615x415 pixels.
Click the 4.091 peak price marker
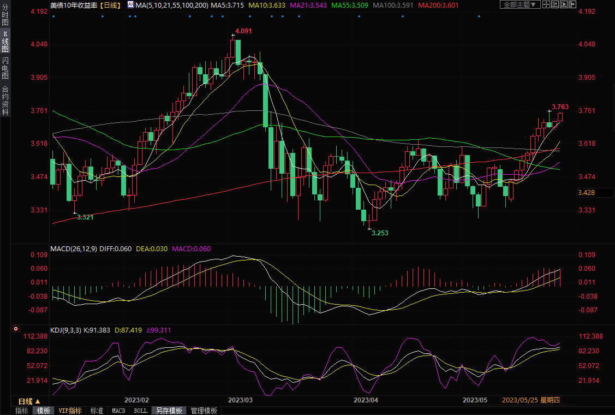(x=243, y=31)
